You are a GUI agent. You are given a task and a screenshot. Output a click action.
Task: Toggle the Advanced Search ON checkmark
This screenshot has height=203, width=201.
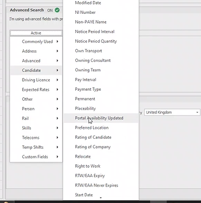click(57, 10)
